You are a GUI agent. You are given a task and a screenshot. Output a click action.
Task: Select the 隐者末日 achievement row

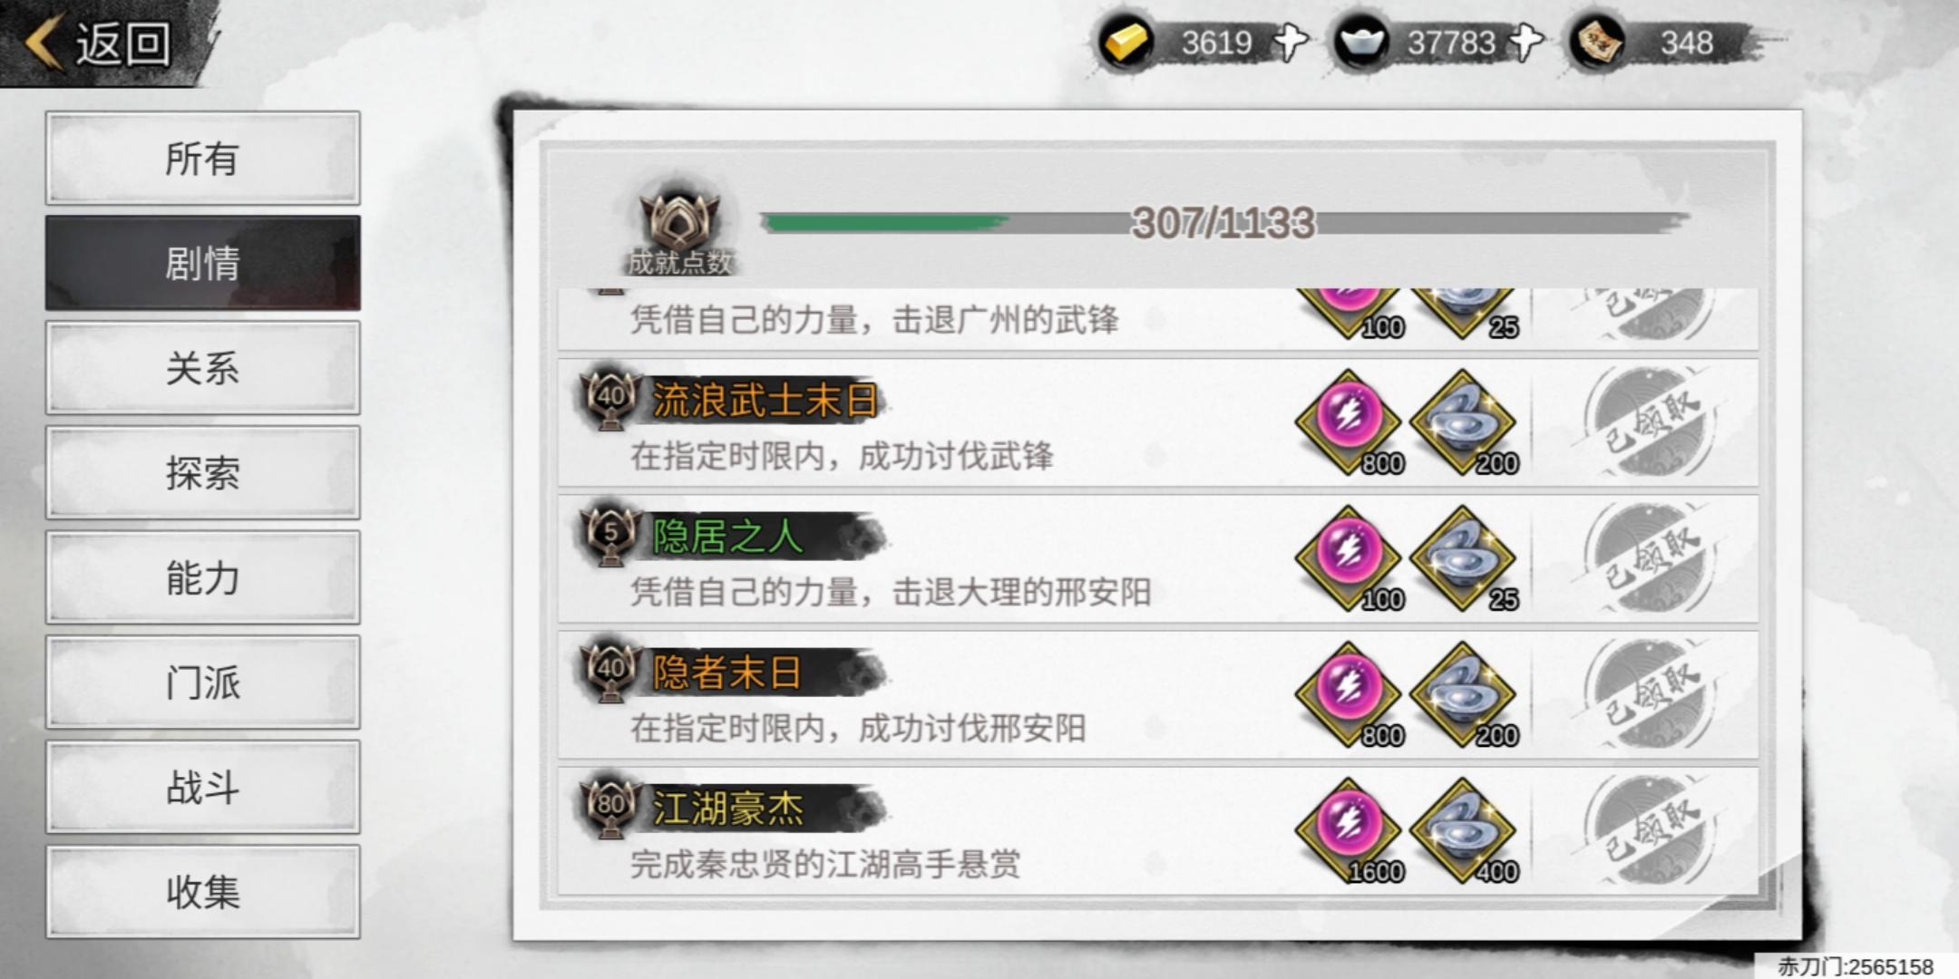(1158, 695)
